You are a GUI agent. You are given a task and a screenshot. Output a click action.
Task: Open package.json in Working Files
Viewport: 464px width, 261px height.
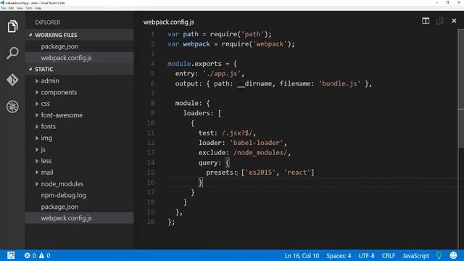coord(59,46)
